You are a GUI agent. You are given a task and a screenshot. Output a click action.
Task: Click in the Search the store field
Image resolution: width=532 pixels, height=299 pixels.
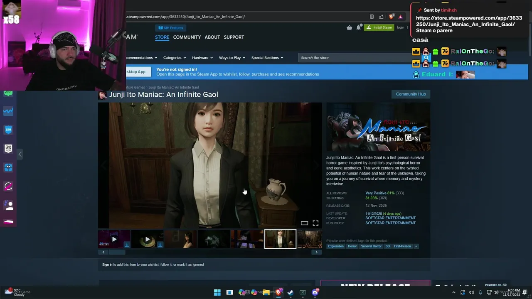354,58
